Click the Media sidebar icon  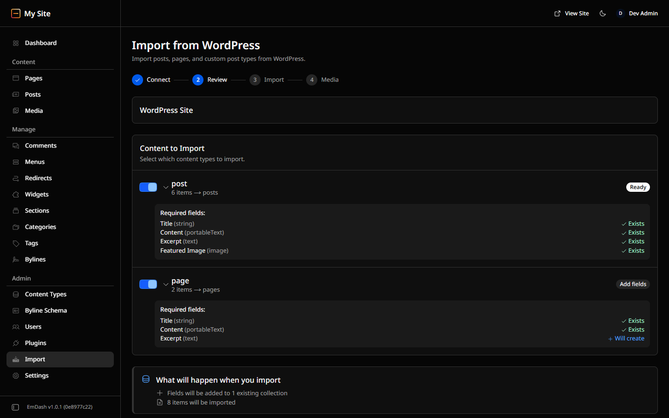16,111
